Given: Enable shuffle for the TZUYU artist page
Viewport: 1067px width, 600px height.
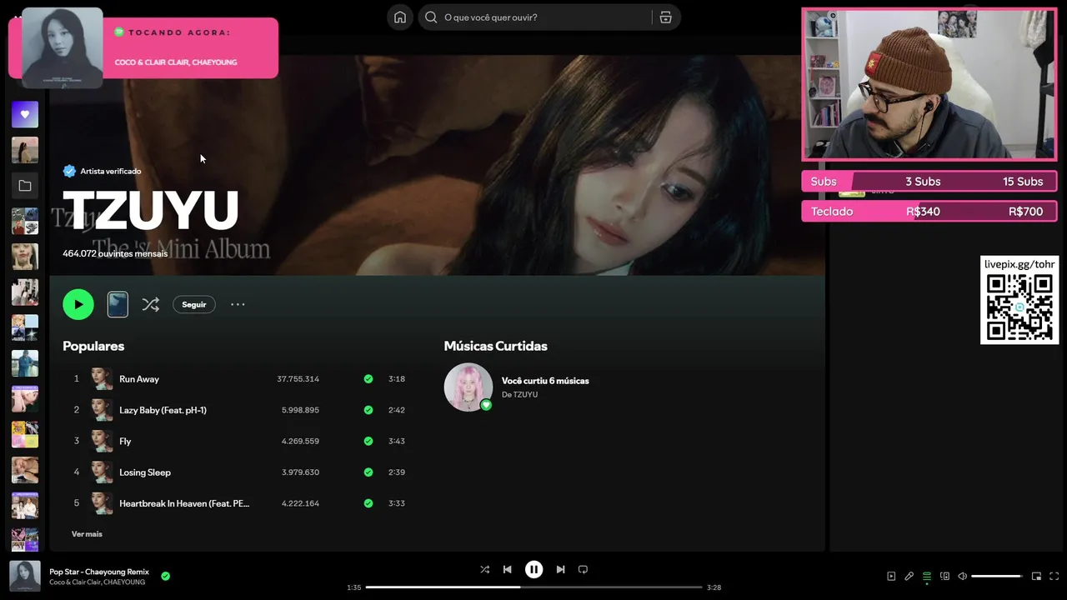Looking at the screenshot, I should click(x=150, y=304).
